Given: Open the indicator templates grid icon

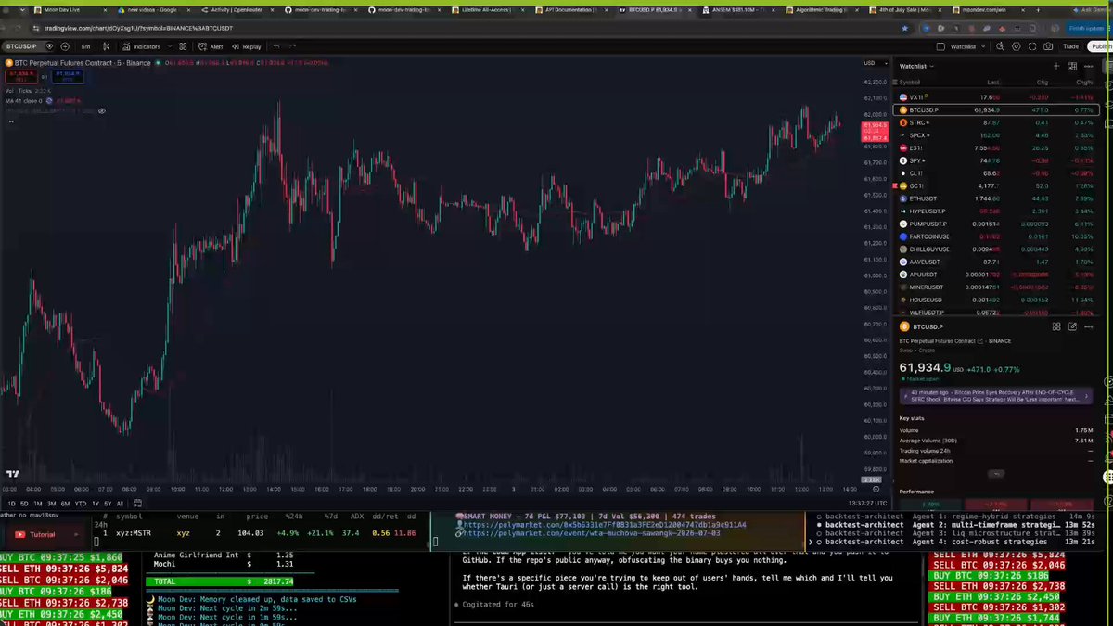Looking at the screenshot, I should 183,45.
